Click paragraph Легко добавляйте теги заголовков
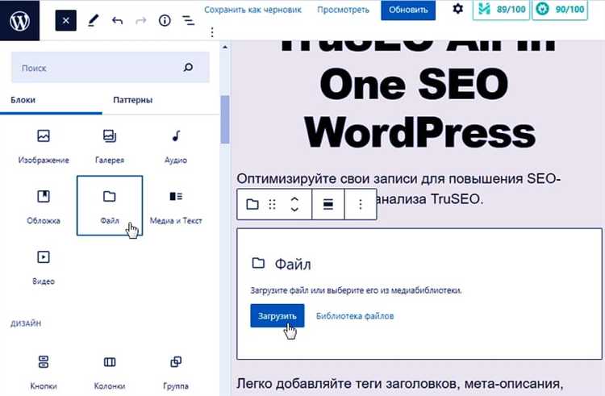The image size is (605, 396). click(400, 384)
